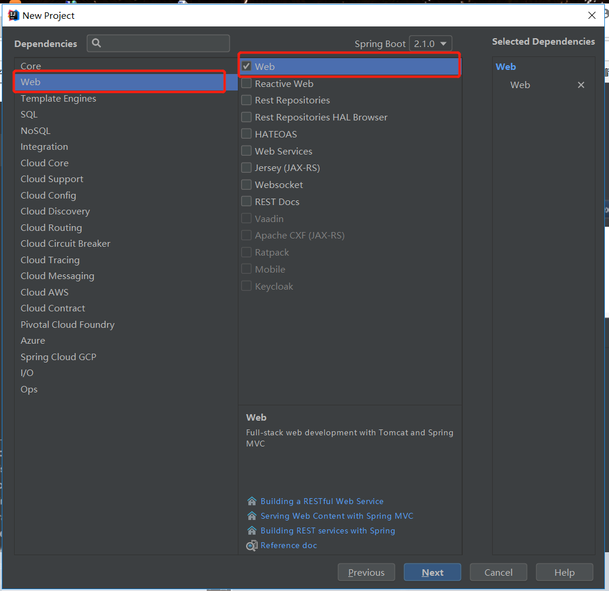
Task: Click the house icon beside Serving Web Content guide
Action: tap(251, 516)
